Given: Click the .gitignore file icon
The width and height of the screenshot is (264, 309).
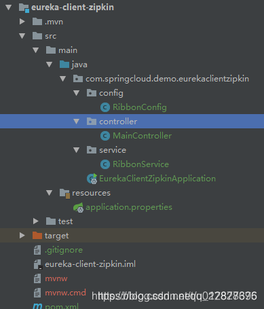Looking at the screenshot, I should coord(37,250).
